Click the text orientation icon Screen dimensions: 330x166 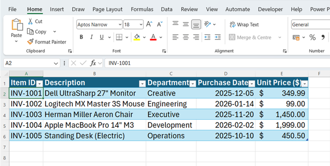coord(208,24)
